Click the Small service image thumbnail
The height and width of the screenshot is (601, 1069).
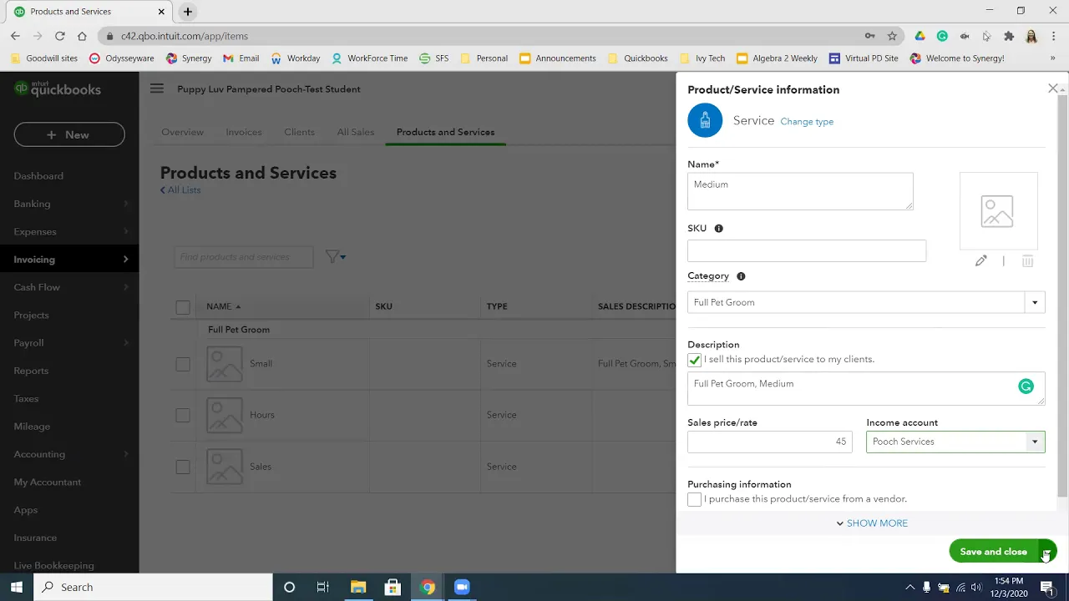(x=225, y=364)
